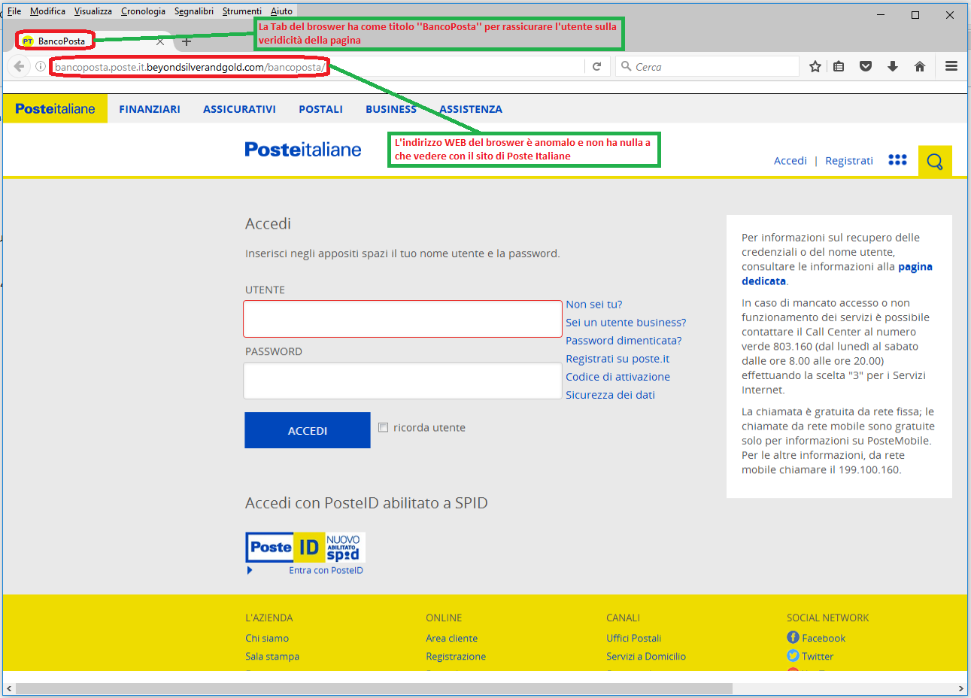
Task: Click Chi siamo footer link
Action: click(x=267, y=638)
